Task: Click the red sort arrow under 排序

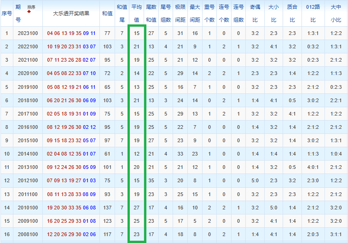Action: point(29,12)
